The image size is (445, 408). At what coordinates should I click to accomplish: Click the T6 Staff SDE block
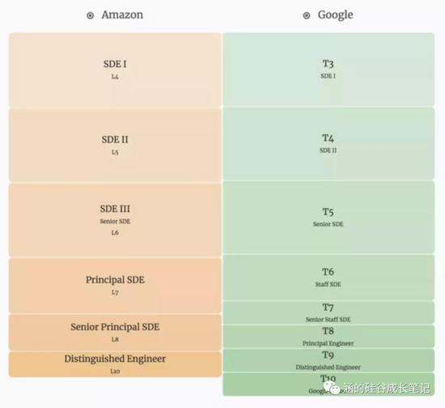328,278
